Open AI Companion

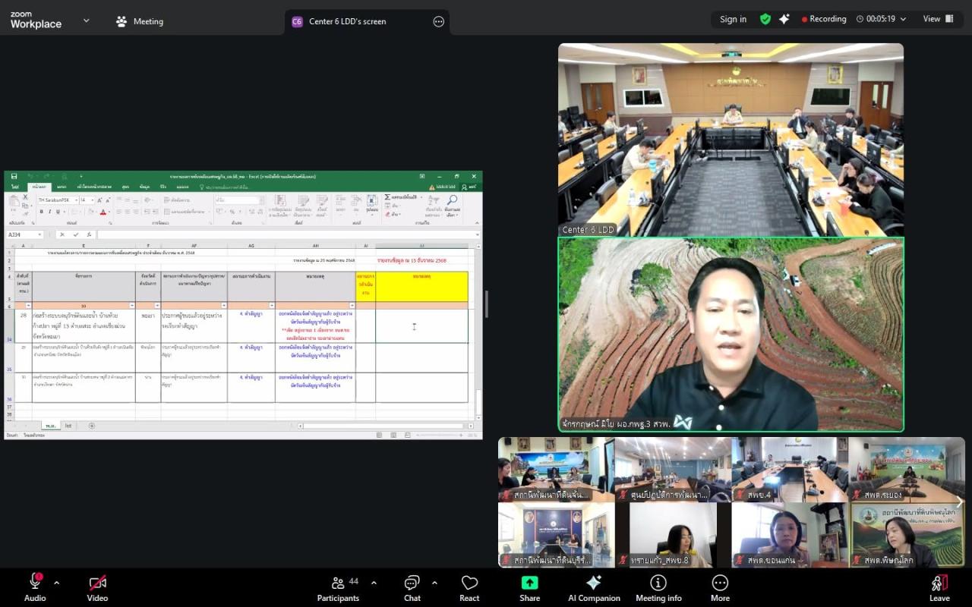pyautogui.click(x=594, y=588)
